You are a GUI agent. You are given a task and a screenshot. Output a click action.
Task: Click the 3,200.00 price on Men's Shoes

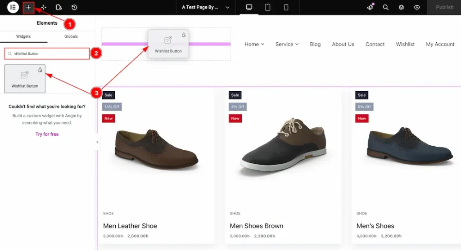tap(391, 236)
